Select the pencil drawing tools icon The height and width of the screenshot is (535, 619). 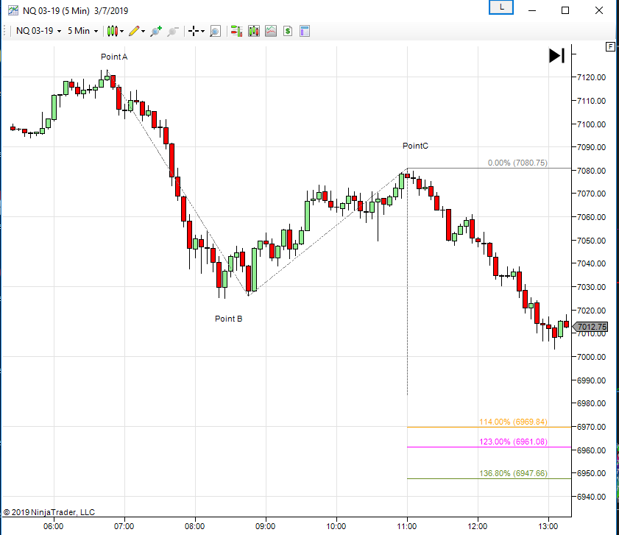[134, 31]
